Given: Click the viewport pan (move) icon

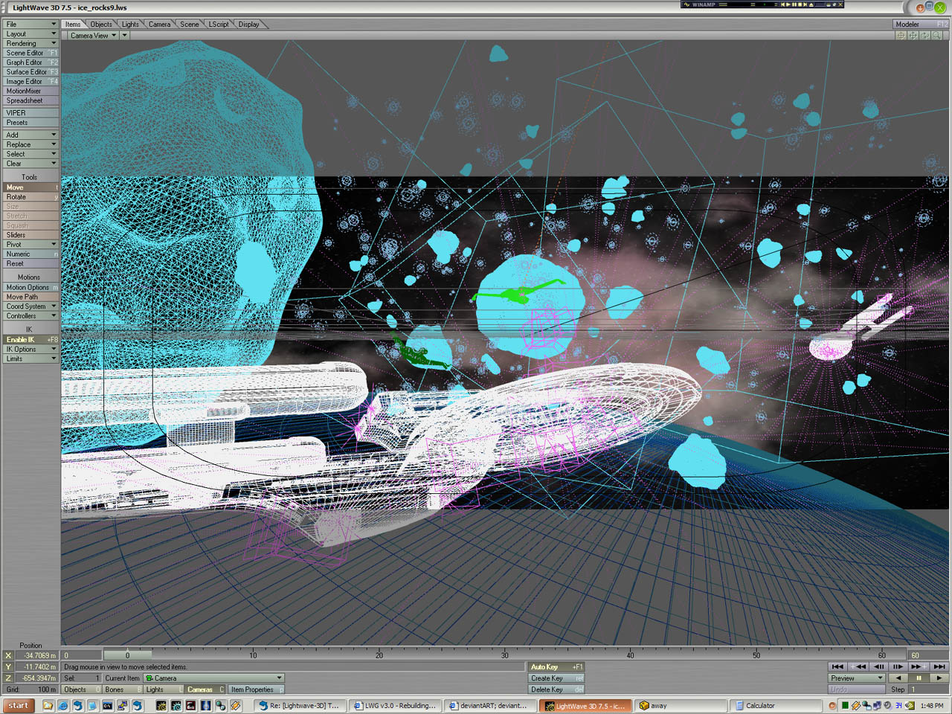Looking at the screenshot, I should [x=913, y=35].
